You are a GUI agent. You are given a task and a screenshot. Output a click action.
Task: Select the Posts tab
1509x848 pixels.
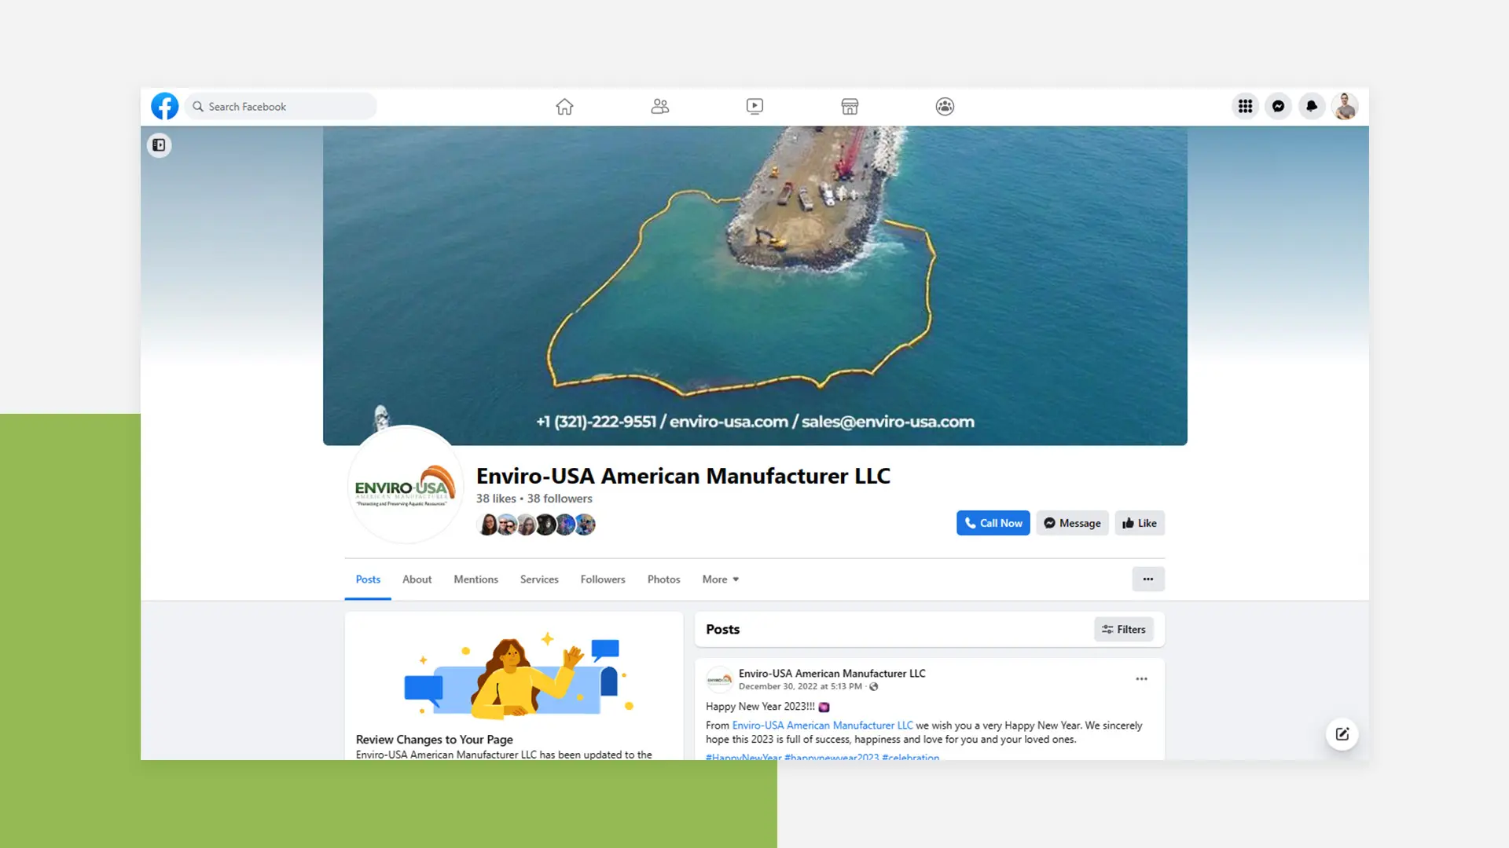pos(368,579)
